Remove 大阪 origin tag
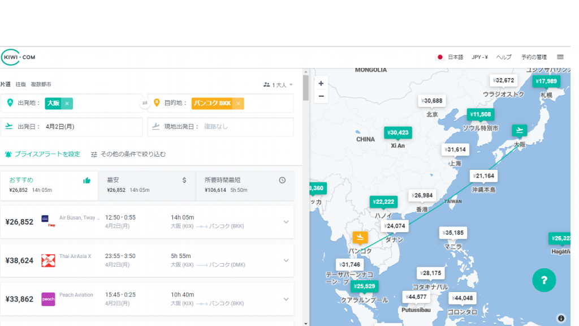The height and width of the screenshot is (326, 579). point(67,104)
